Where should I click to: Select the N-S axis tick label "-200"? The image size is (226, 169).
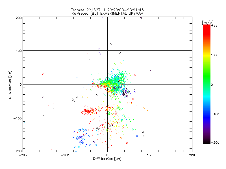pyautogui.click(x=18, y=151)
